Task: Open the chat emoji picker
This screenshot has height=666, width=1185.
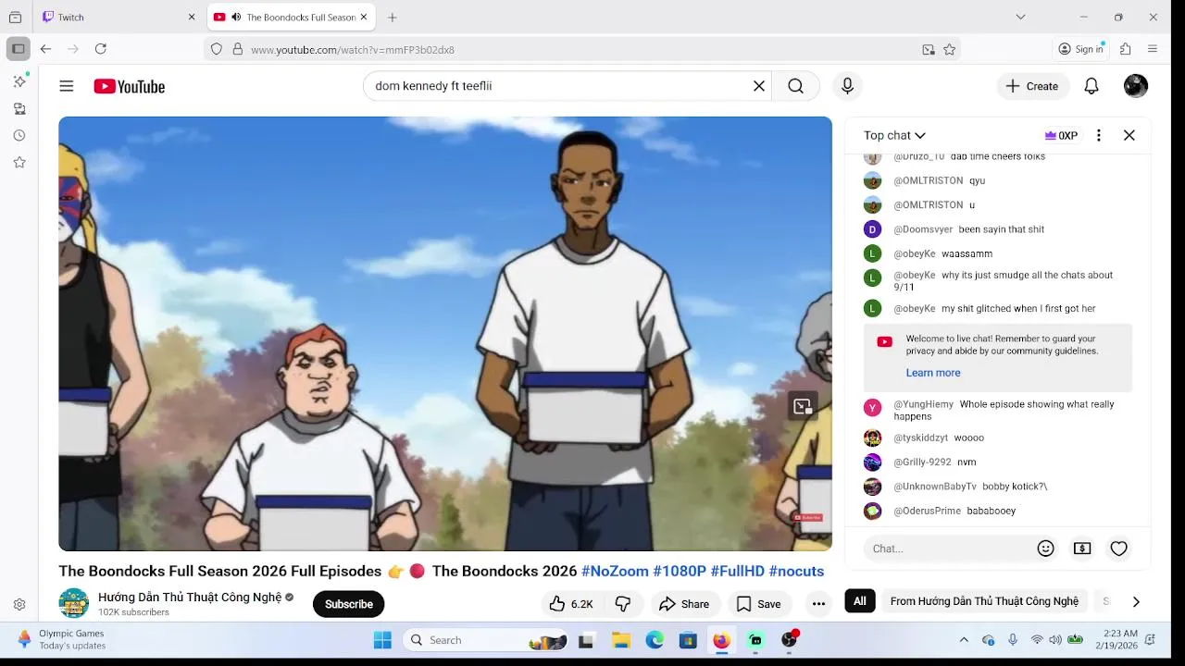Action: pos(1046,549)
